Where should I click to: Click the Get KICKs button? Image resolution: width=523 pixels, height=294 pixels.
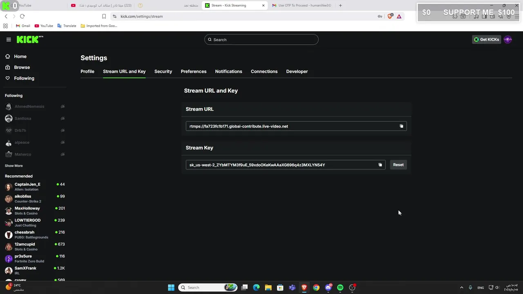click(486, 40)
